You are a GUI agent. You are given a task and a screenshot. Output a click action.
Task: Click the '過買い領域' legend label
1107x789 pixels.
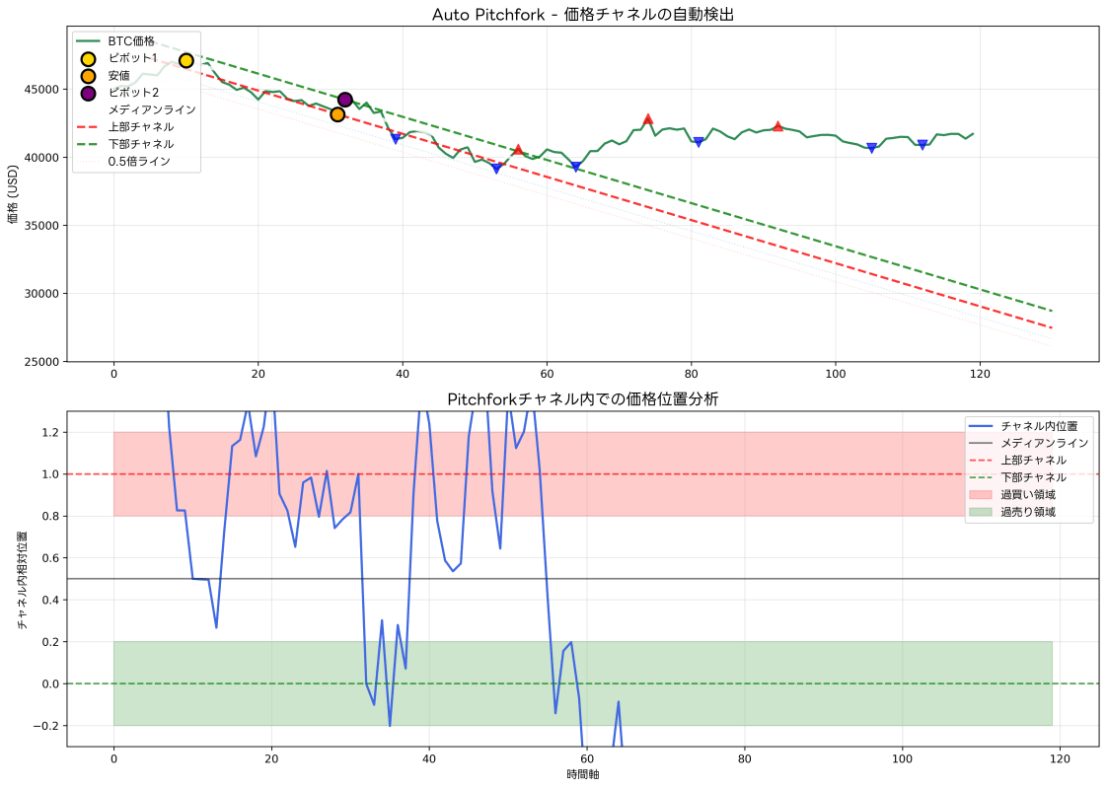[x=1028, y=495]
